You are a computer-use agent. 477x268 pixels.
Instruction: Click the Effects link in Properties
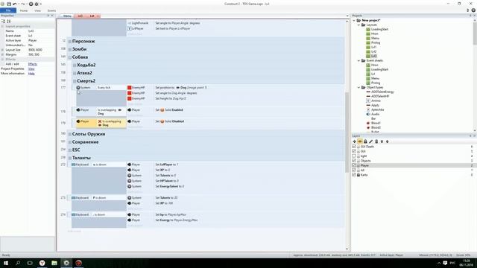(x=33, y=64)
